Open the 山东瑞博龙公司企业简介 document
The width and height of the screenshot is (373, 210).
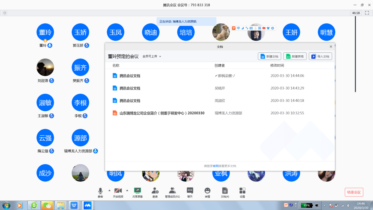click(162, 113)
